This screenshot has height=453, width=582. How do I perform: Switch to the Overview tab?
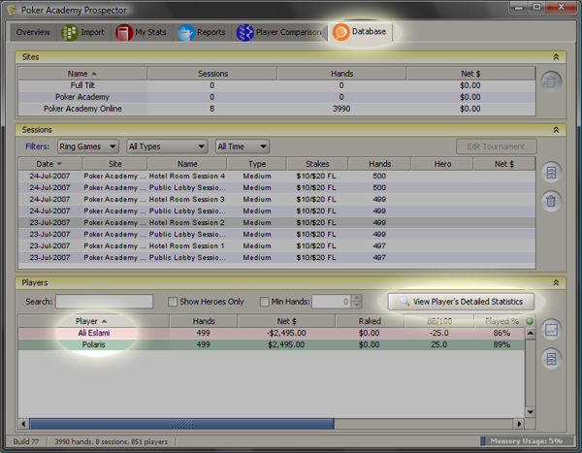click(33, 32)
